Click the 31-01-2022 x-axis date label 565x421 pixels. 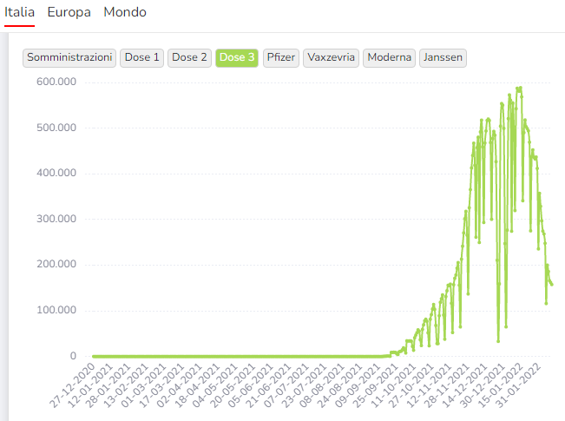point(519,385)
